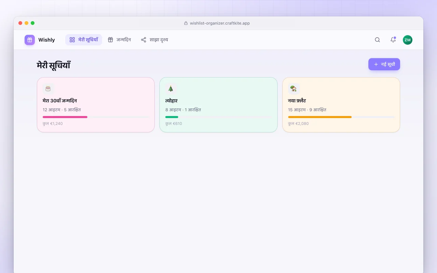Close the window with the red button
Viewport: 437px width, 273px height.
20,23
